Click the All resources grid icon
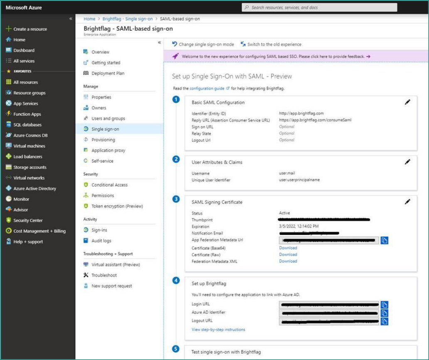Viewport: 429px width, 360px height. [x=8, y=82]
